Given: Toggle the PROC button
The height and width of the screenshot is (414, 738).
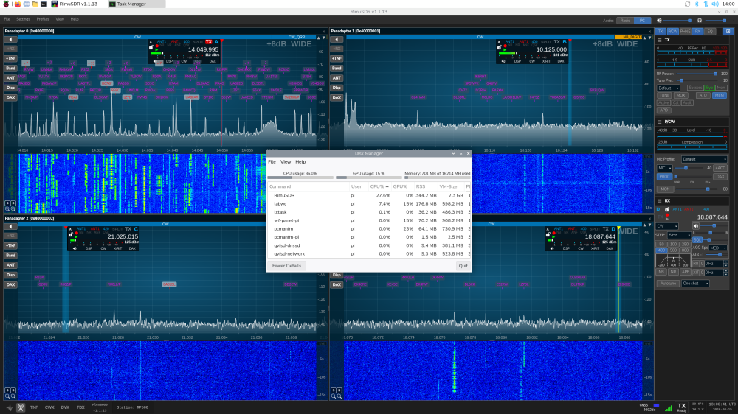Looking at the screenshot, I should click(x=665, y=177).
